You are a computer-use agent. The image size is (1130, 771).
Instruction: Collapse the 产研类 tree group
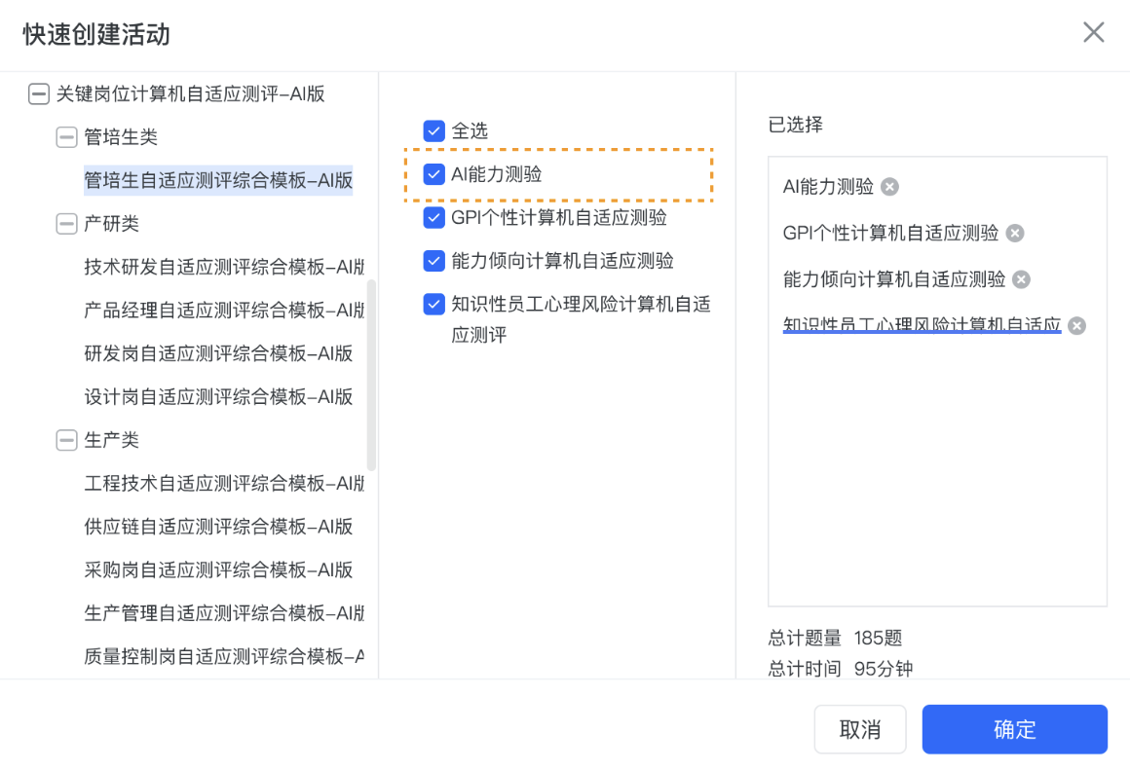click(x=66, y=223)
